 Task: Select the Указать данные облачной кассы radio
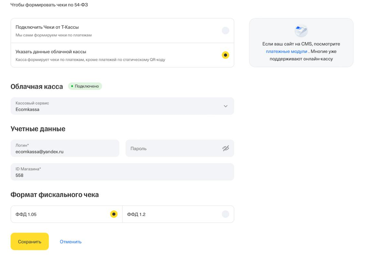pos(225,55)
